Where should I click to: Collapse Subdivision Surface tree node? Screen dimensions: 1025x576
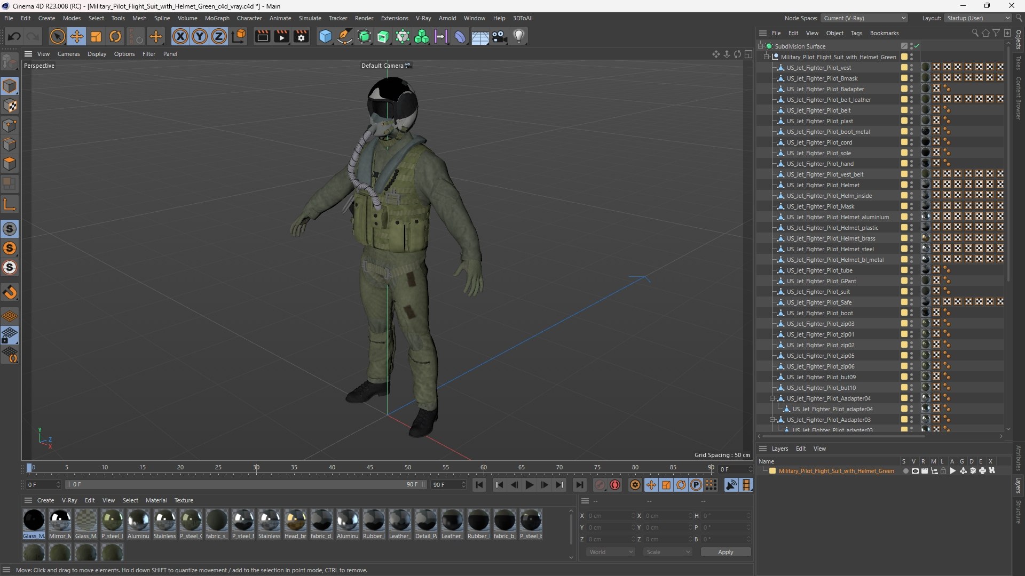pos(760,46)
